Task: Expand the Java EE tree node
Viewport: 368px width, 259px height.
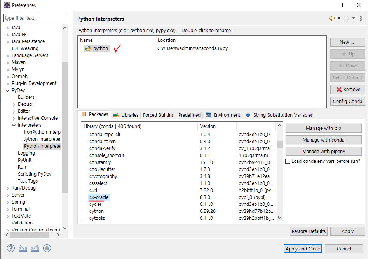Action: (7, 35)
